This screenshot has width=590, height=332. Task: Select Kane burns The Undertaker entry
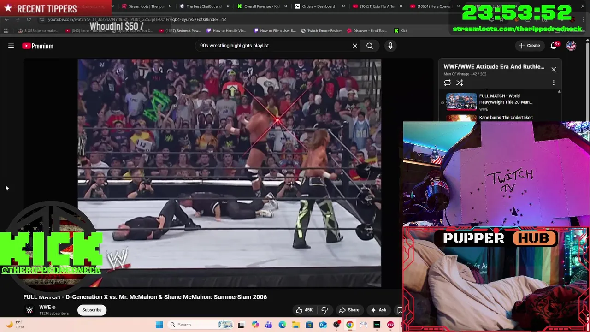pyautogui.click(x=506, y=118)
